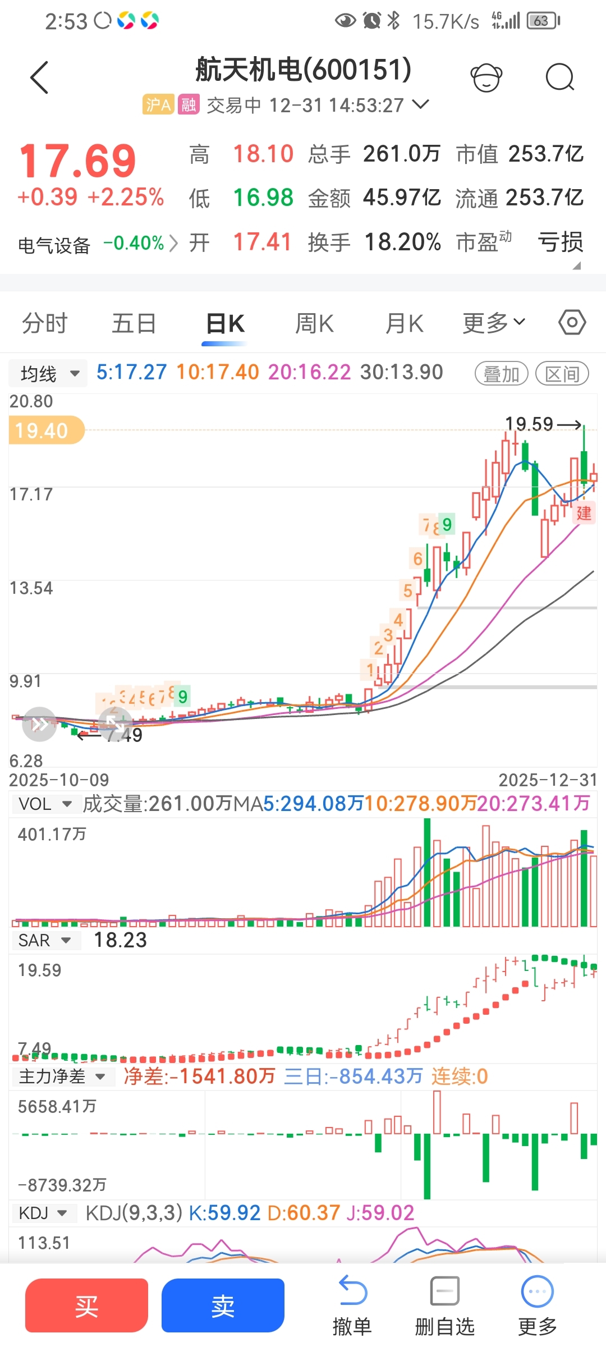Viewport: 606px width, 1347px height.
Task: Tap the 19.40 price marker label
Action: click(x=46, y=430)
